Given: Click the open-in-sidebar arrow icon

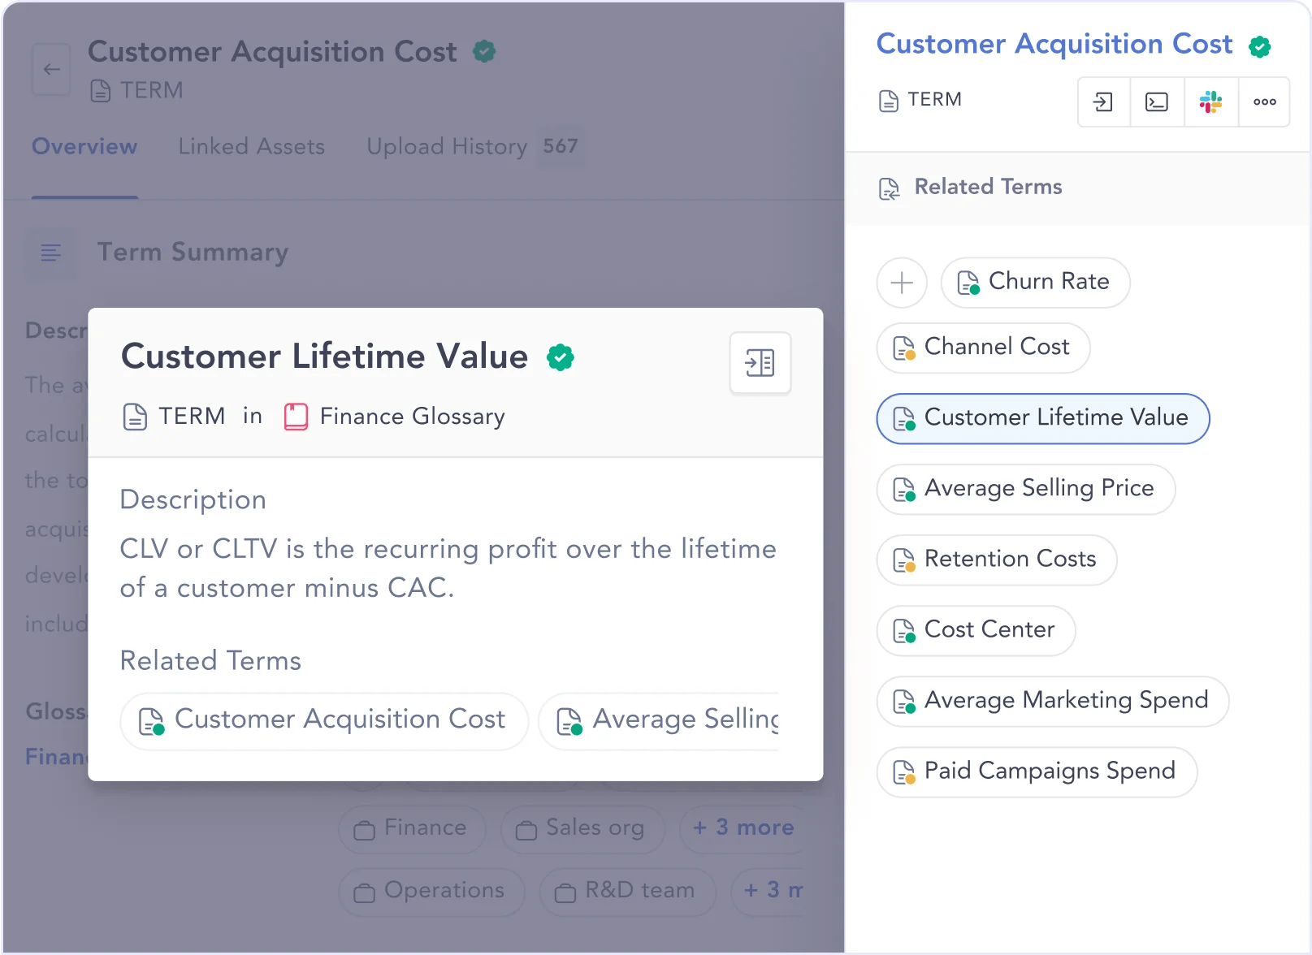Looking at the screenshot, I should tap(1102, 102).
